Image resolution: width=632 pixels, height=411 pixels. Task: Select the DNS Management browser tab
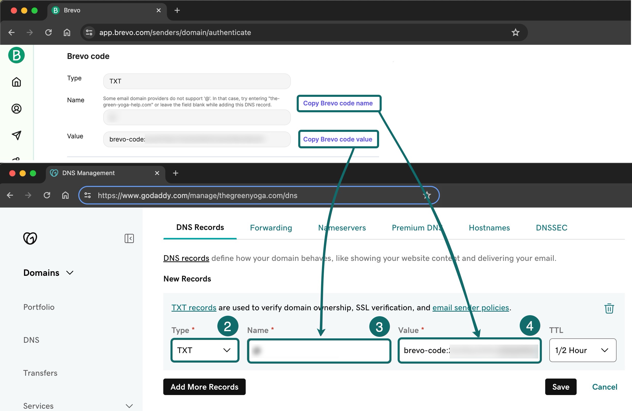(105, 173)
